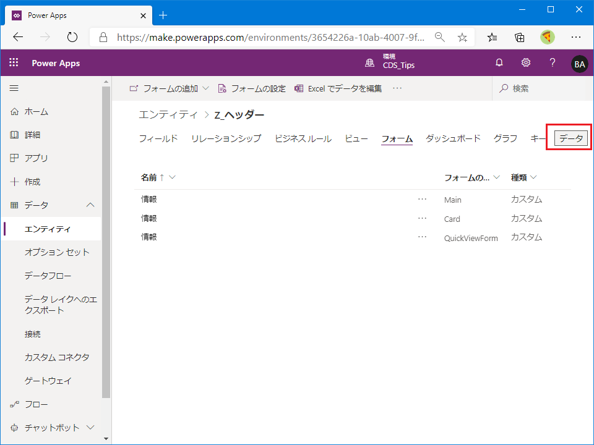Open the notifications bell
Viewport: 594px width, 445px height.
point(499,63)
